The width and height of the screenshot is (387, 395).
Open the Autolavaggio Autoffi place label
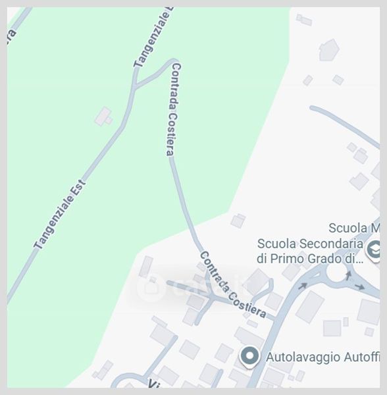pyautogui.click(x=322, y=357)
